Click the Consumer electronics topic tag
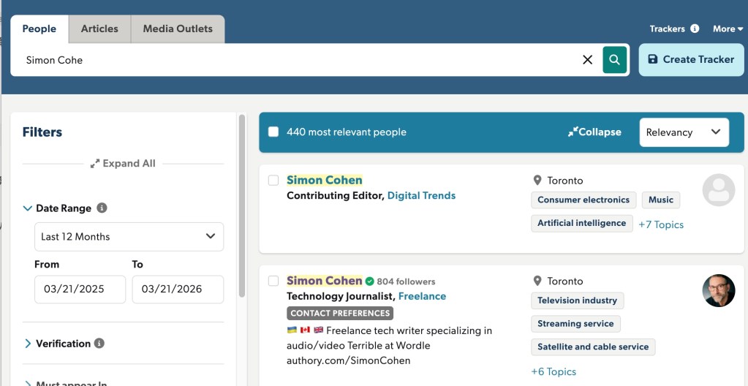The width and height of the screenshot is (748, 386). pyautogui.click(x=583, y=200)
